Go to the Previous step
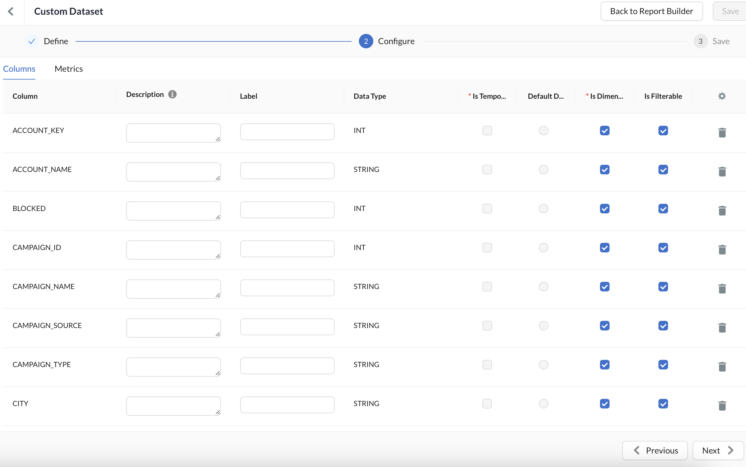746x467 pixels. [x=655, y=450]
